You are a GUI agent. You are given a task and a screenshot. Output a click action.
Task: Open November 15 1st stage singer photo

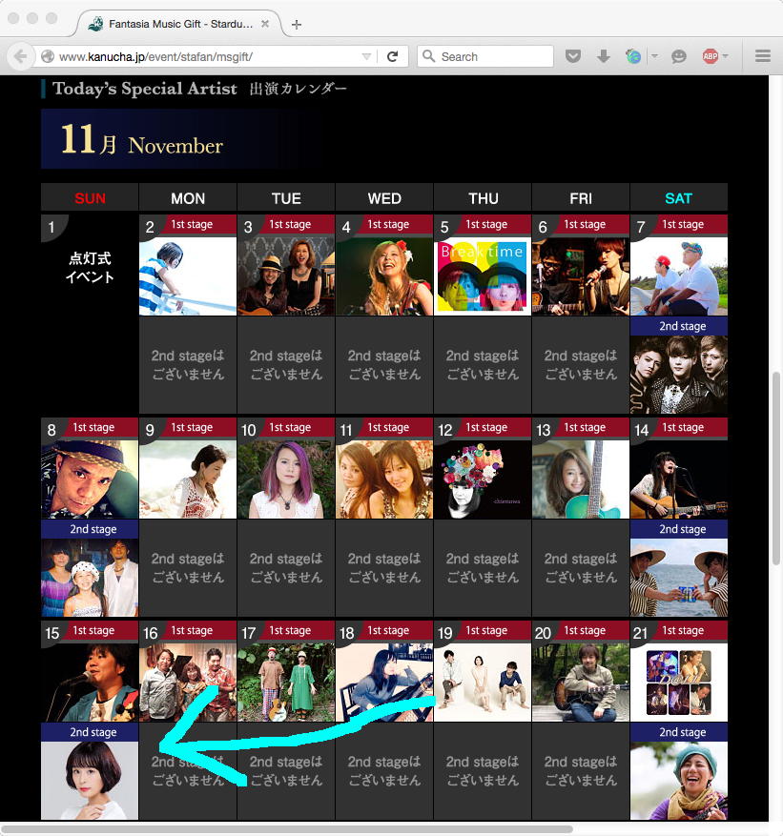(90, 683)
